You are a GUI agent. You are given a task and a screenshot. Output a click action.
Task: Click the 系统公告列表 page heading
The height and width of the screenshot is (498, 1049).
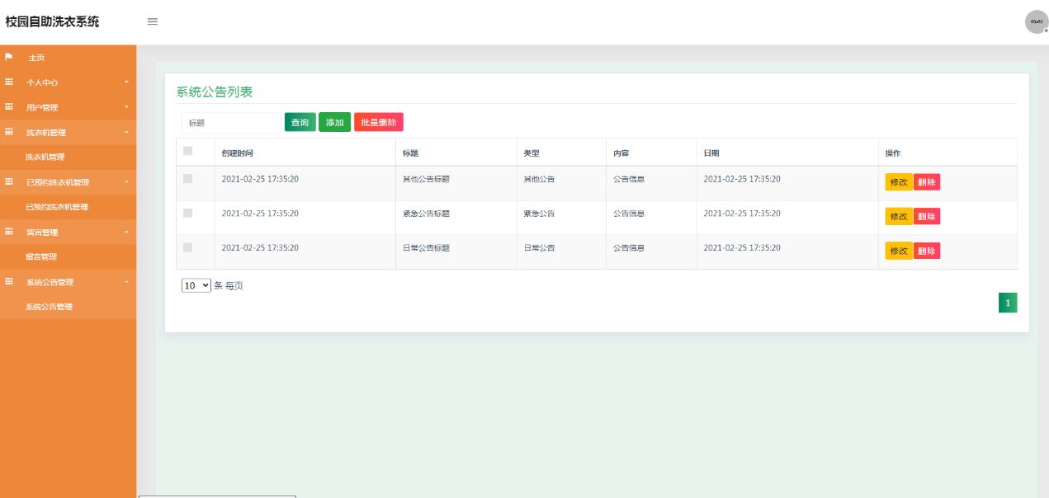tap(215, 92)
